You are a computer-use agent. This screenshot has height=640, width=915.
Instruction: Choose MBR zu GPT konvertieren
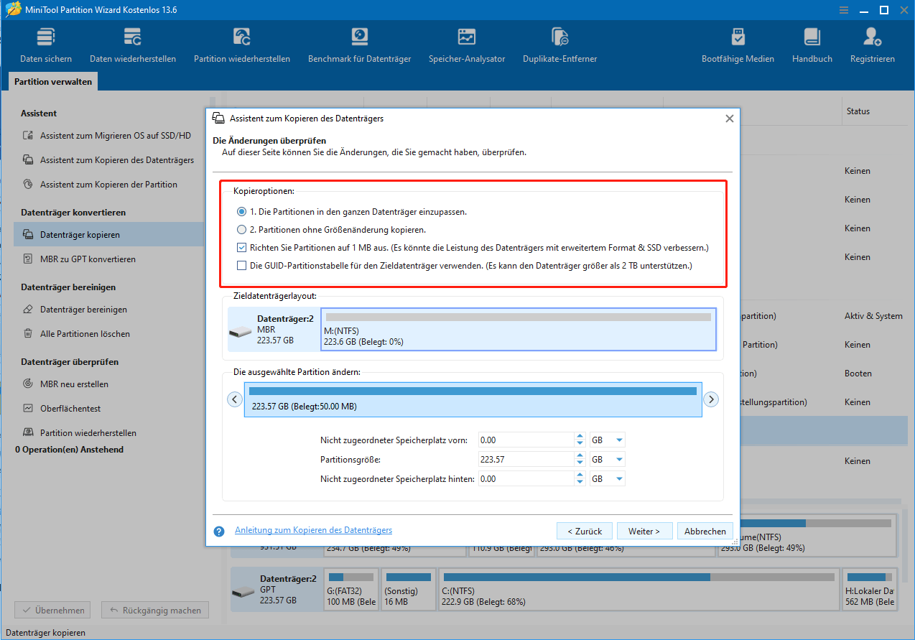pyautogui.click(x=79, y=259)
